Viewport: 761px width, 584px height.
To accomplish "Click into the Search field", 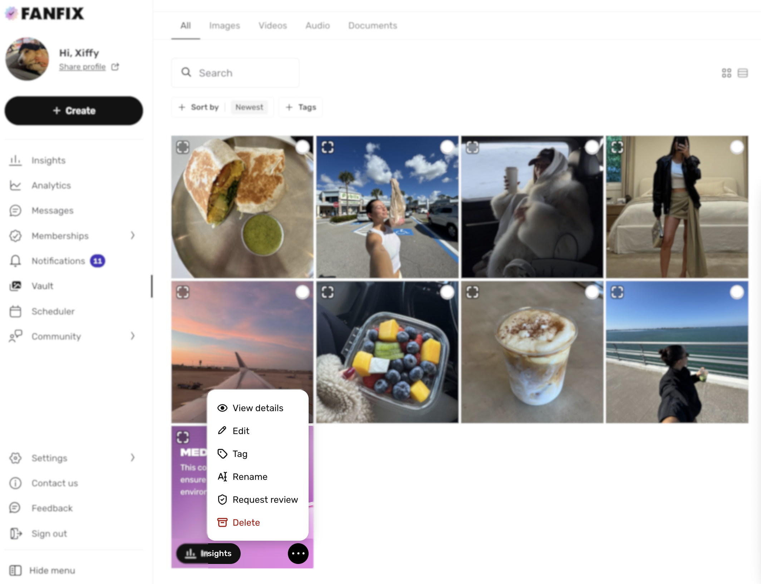I will tap(235, 73).
